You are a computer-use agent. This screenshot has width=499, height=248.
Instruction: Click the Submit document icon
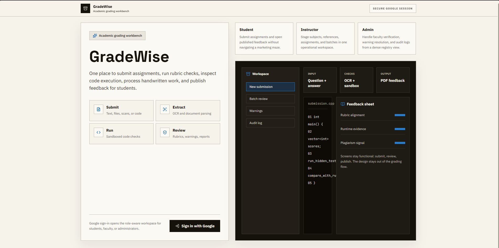click(99, 109)
